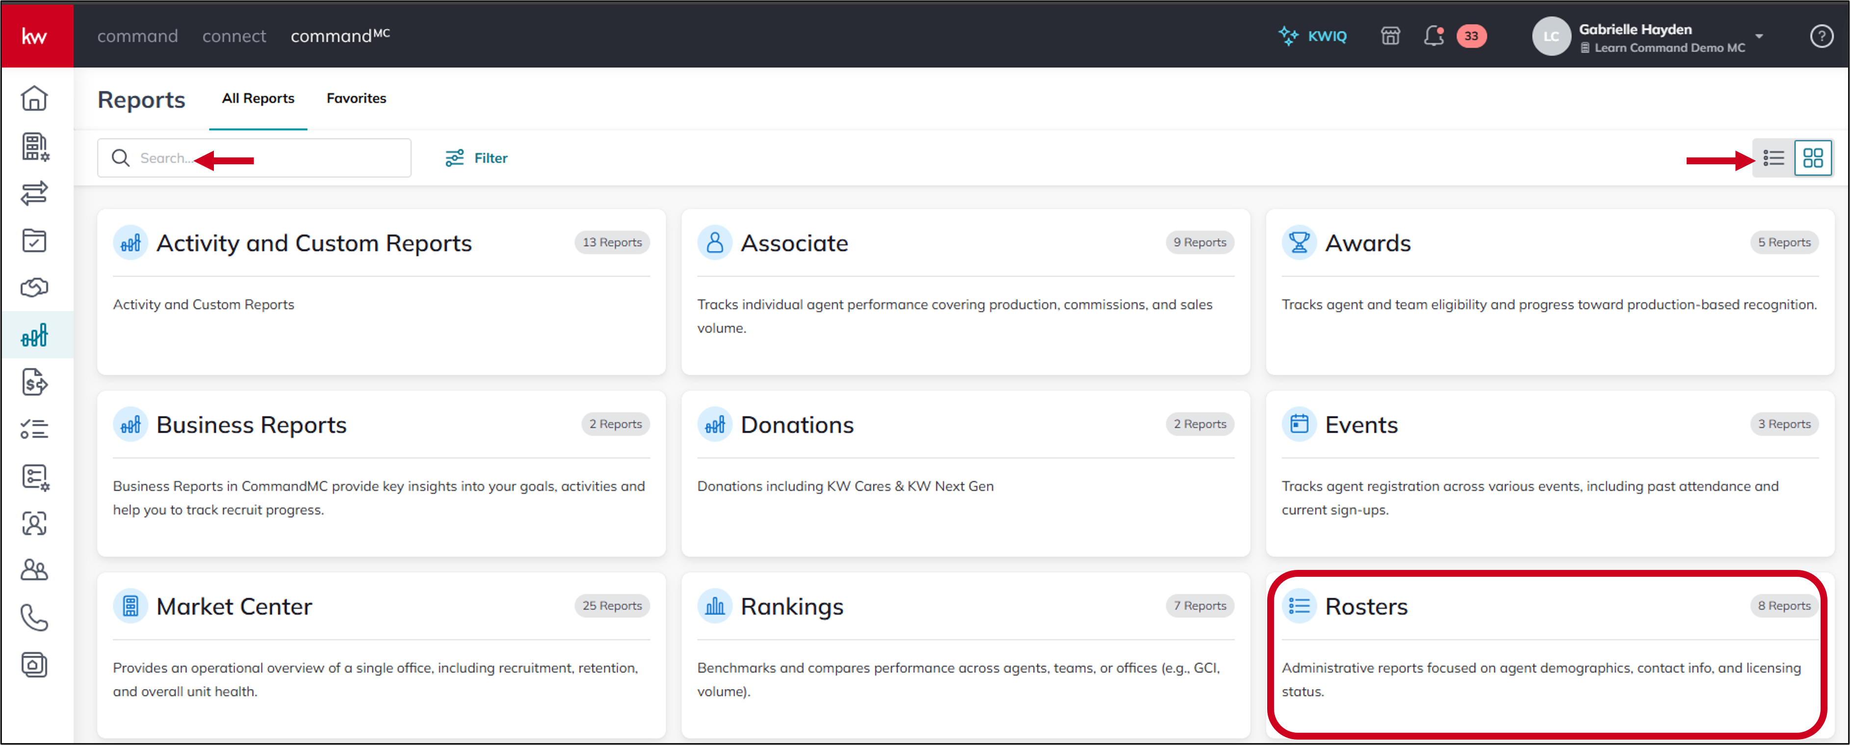Click the Business Reports "2 Reports" badge

(616, 424)
